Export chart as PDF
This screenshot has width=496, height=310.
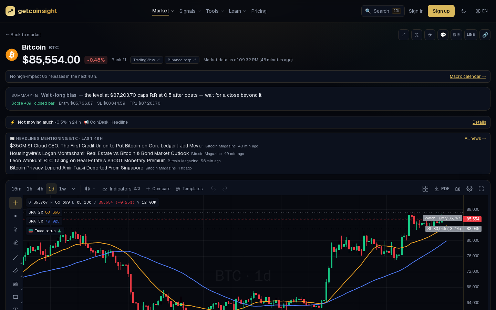coord(442,189)
